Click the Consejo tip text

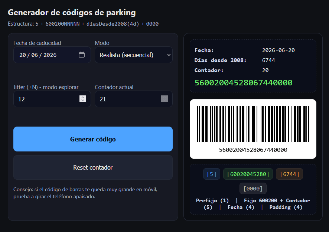[85, 193]
